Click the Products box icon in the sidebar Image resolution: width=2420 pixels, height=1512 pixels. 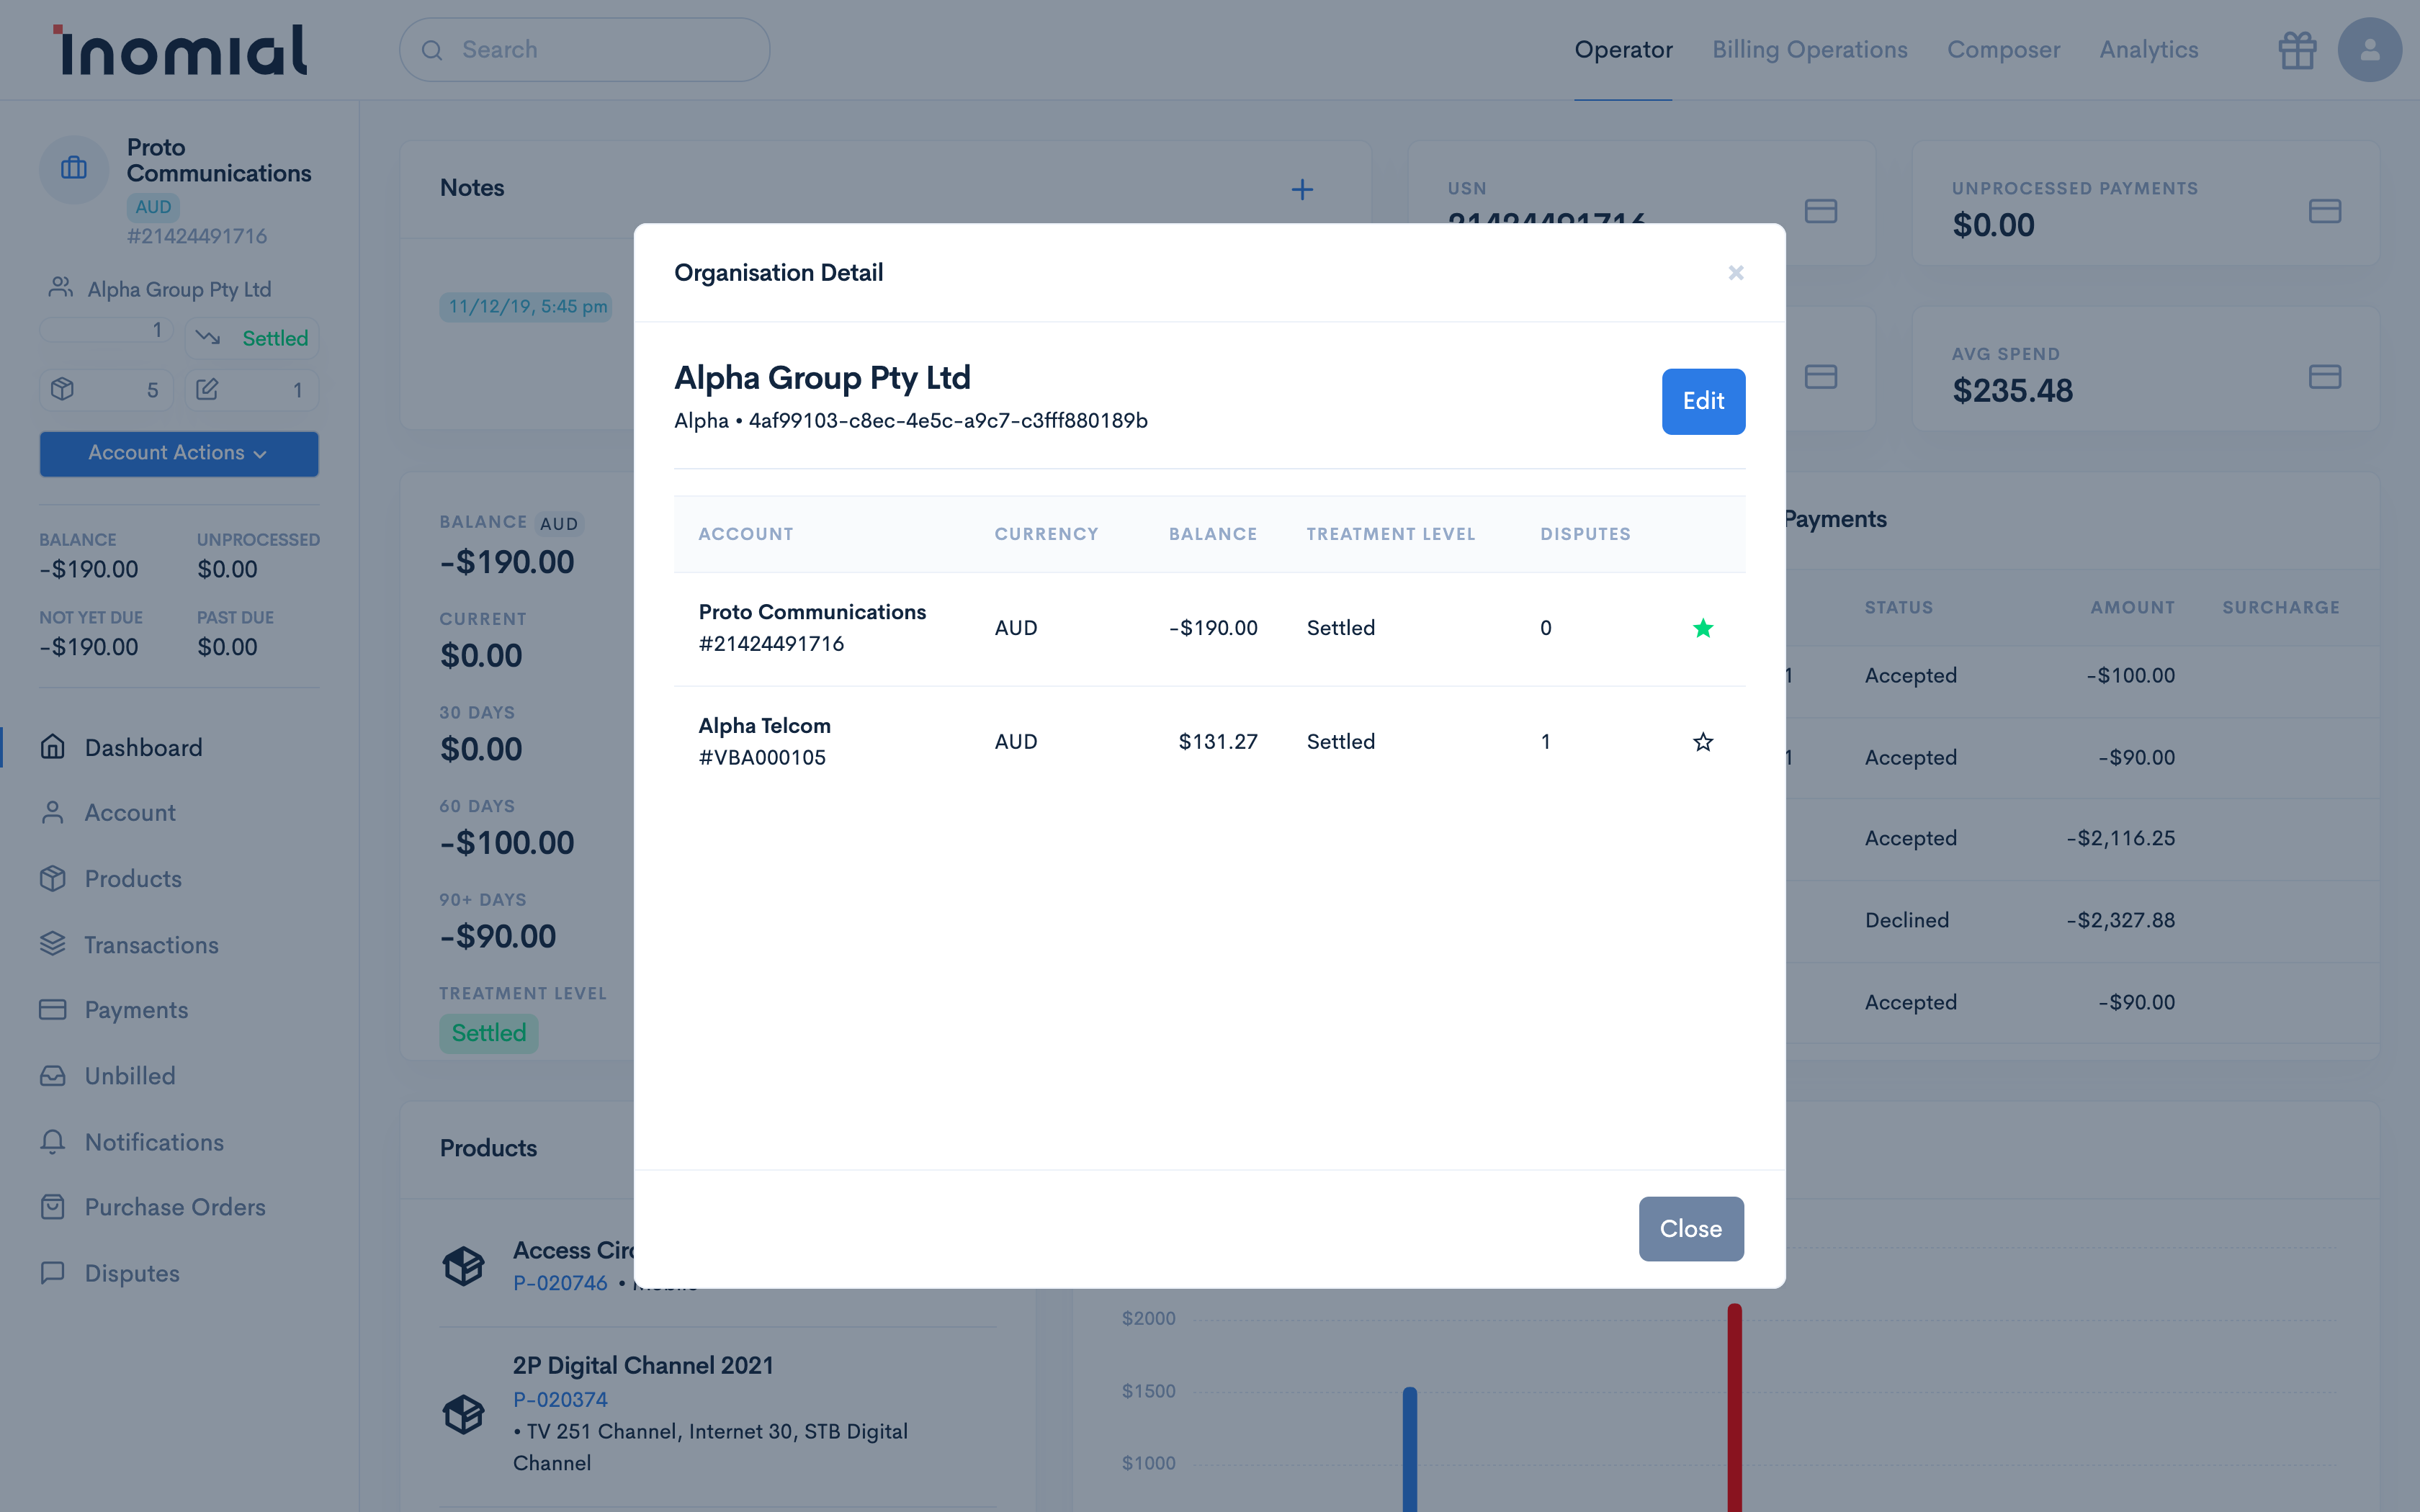53,878
